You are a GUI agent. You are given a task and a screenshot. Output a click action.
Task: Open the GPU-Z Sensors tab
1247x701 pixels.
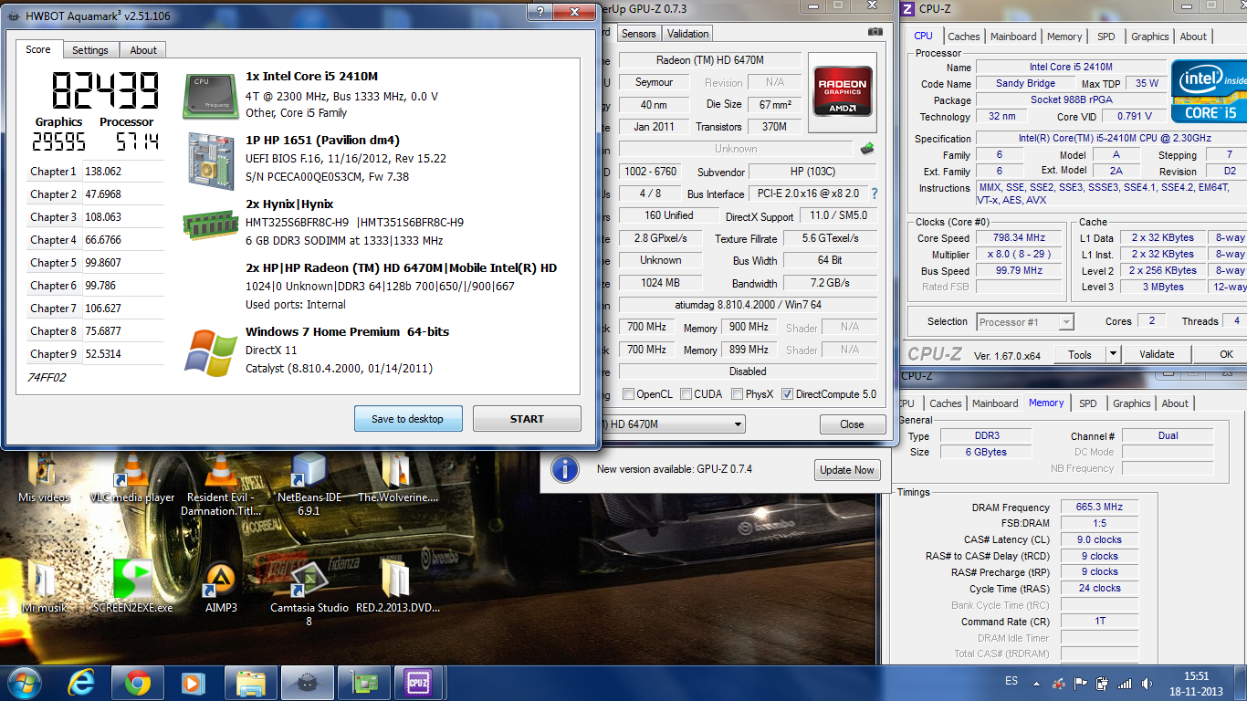(639, 34)
